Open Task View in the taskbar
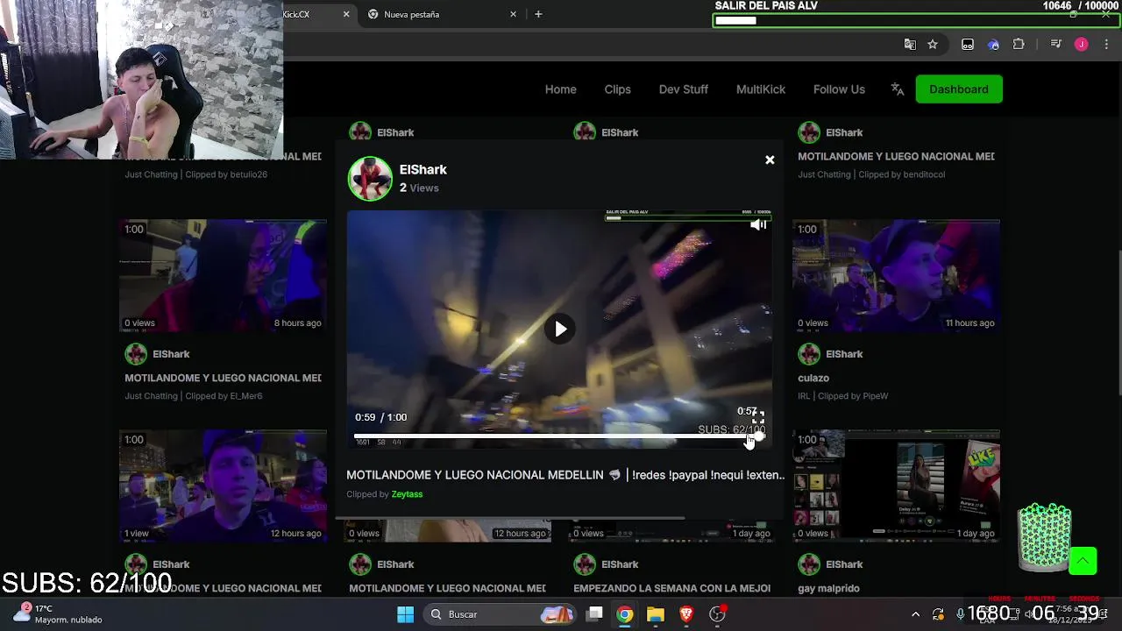Viewport: 1122px width, 631px height. click(x=594, y=614)
